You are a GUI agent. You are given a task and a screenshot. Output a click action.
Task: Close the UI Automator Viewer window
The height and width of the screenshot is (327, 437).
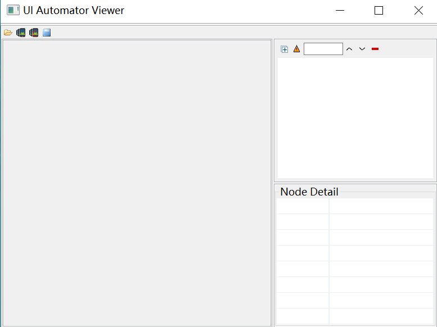pos(418,11)
